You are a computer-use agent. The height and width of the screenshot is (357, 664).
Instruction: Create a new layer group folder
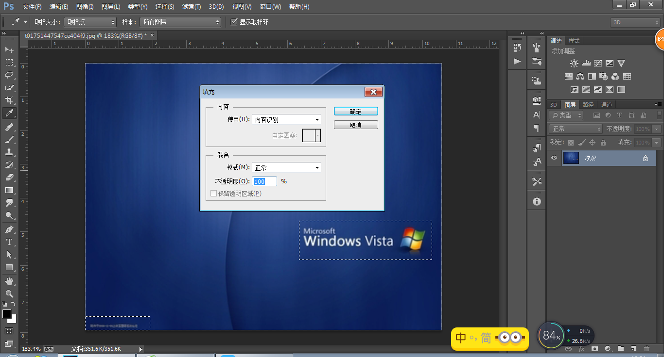(x=621, y=349)
